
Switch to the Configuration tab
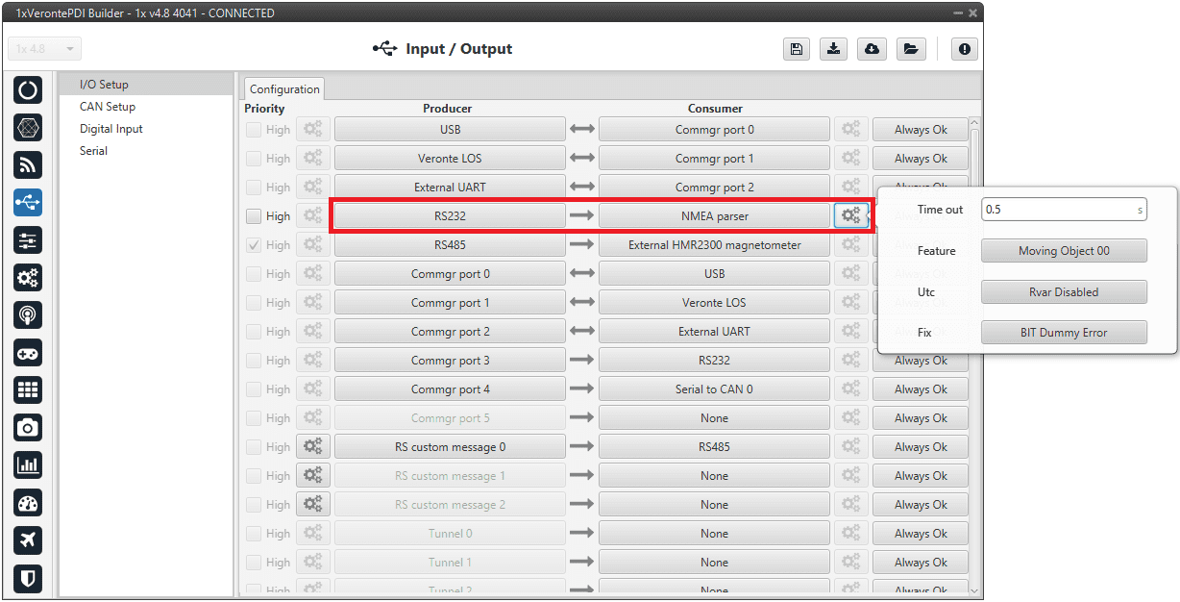(x=284, y=89)
